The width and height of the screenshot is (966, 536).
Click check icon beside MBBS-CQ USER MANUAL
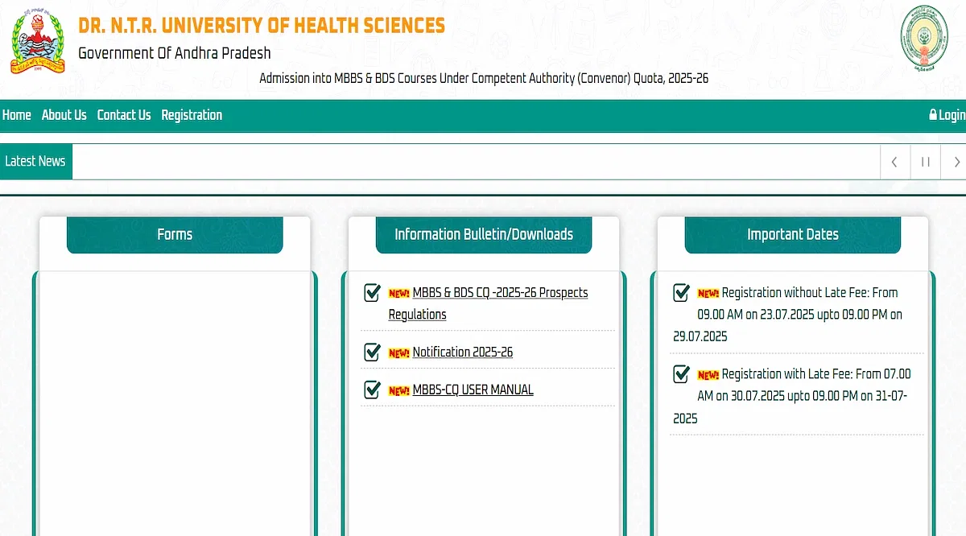click(x=372, y=390)
